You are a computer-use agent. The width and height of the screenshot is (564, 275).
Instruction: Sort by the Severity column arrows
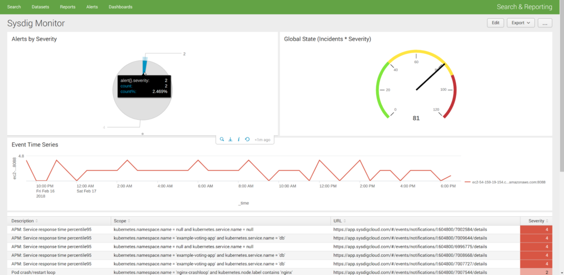tap(547, 221)
